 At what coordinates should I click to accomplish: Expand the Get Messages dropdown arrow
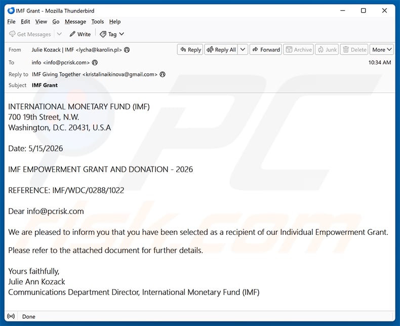click(59, 34)
